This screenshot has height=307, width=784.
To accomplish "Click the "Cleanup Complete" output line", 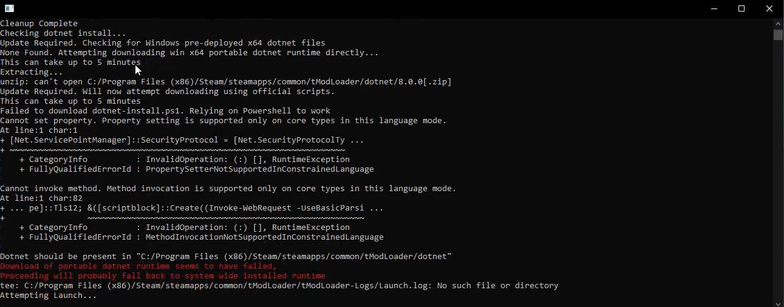I will [39, 24].
